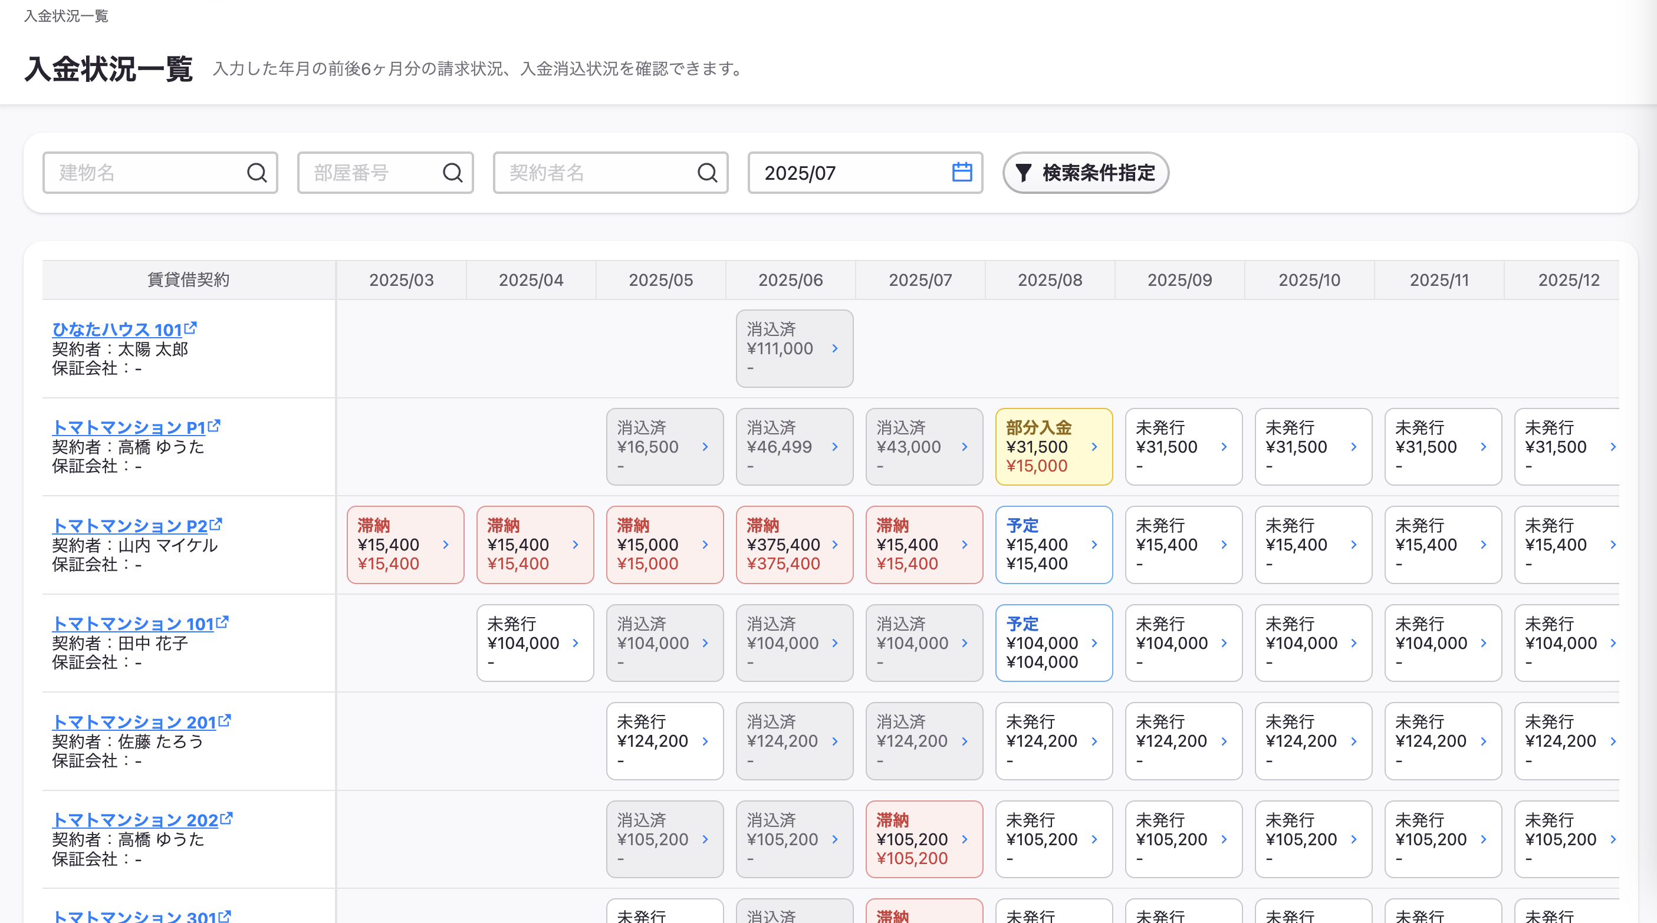The width and height of the screenshot is (1657, 923).
Task: Open external link icon beside トマトマンション 201
Action: (225, 720)
